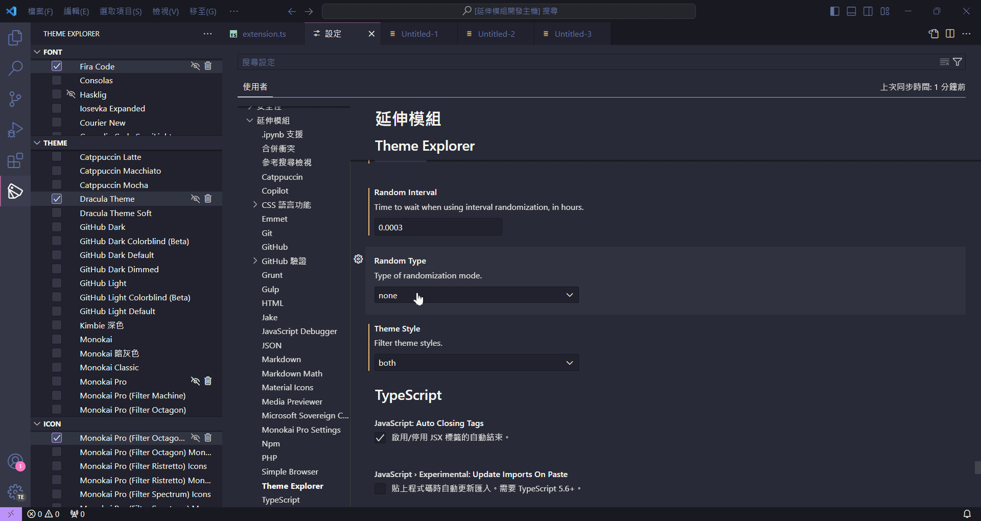Open the Accounts menu icon

(15, 462)
